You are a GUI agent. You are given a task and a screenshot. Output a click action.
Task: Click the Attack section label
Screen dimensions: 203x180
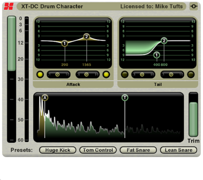[73, 84]
